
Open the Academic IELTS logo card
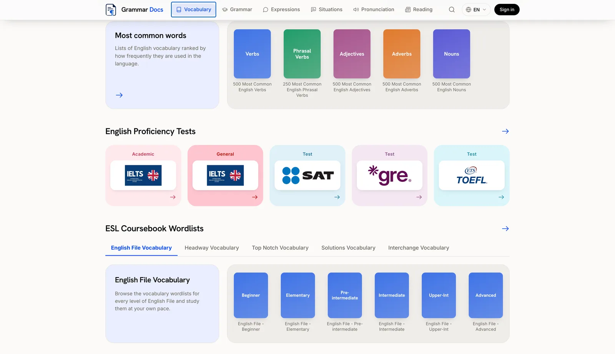coord(143,175)
